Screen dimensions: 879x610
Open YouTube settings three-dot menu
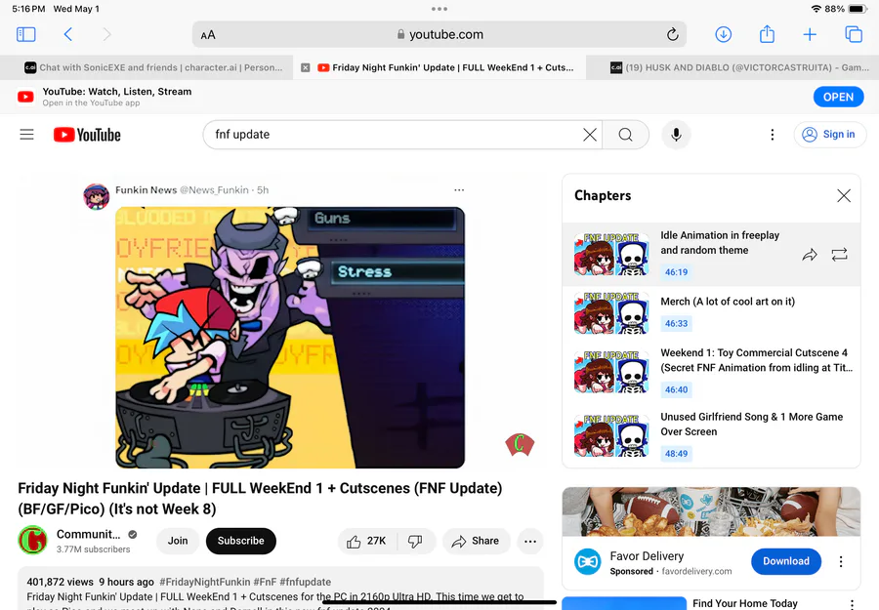[772, 135]
